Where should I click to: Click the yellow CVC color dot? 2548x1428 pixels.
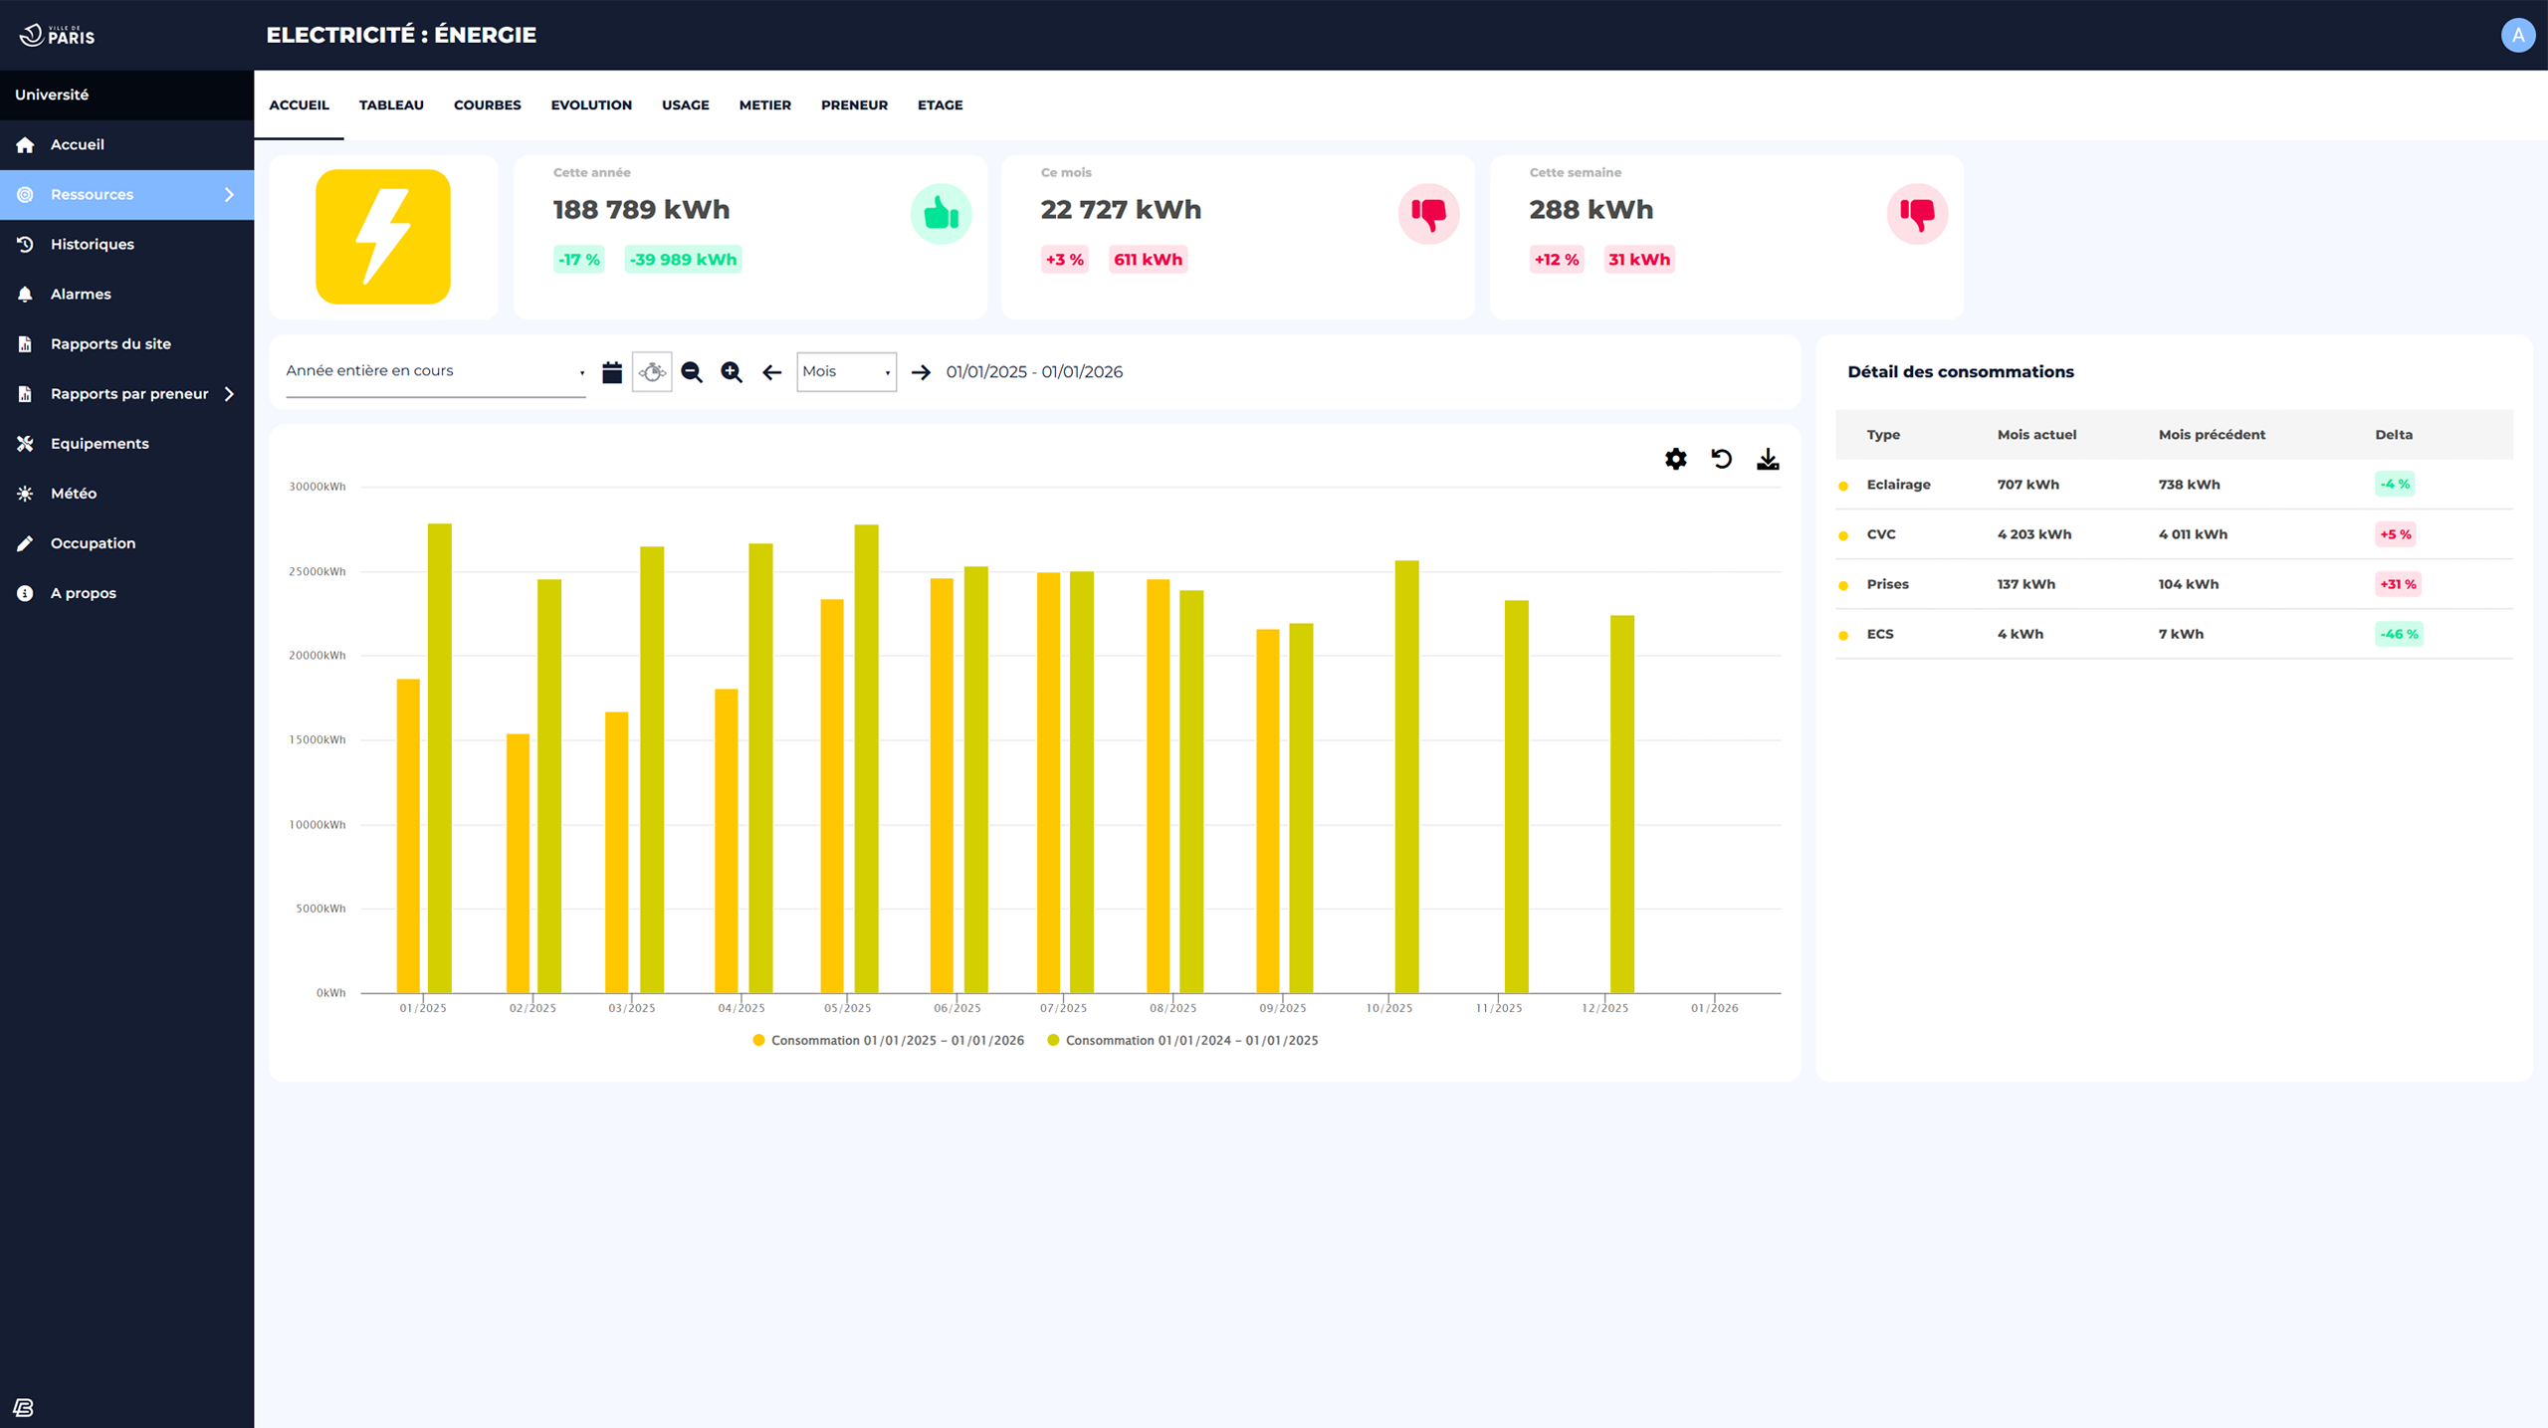1843,535
